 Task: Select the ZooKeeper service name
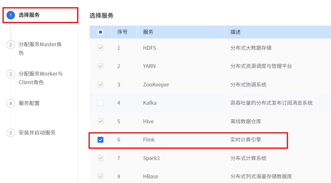coord(156,85)
